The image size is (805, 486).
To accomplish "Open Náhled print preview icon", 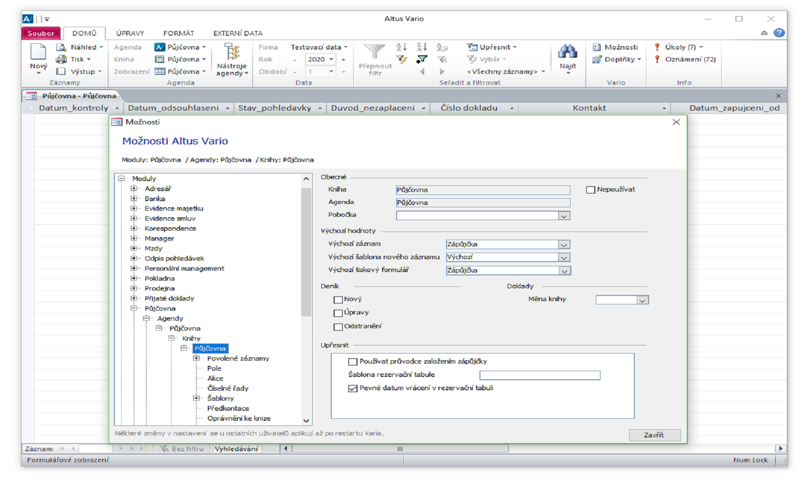I will 61,47.
